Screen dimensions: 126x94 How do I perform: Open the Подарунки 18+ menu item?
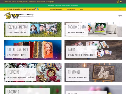coord(23,2)
